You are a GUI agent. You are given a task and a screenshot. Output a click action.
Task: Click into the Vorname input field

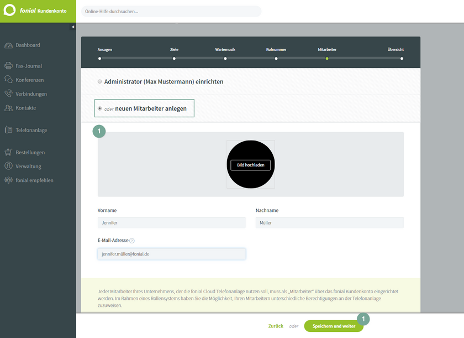click(x=171, y=222)
